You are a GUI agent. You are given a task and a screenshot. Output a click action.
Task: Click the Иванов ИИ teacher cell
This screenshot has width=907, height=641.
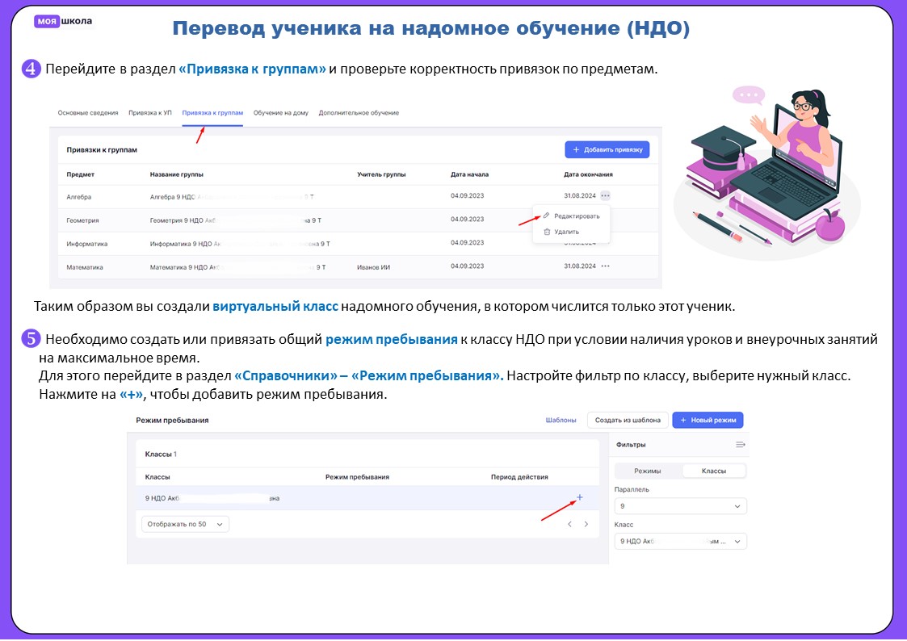[x=374, y=267]
